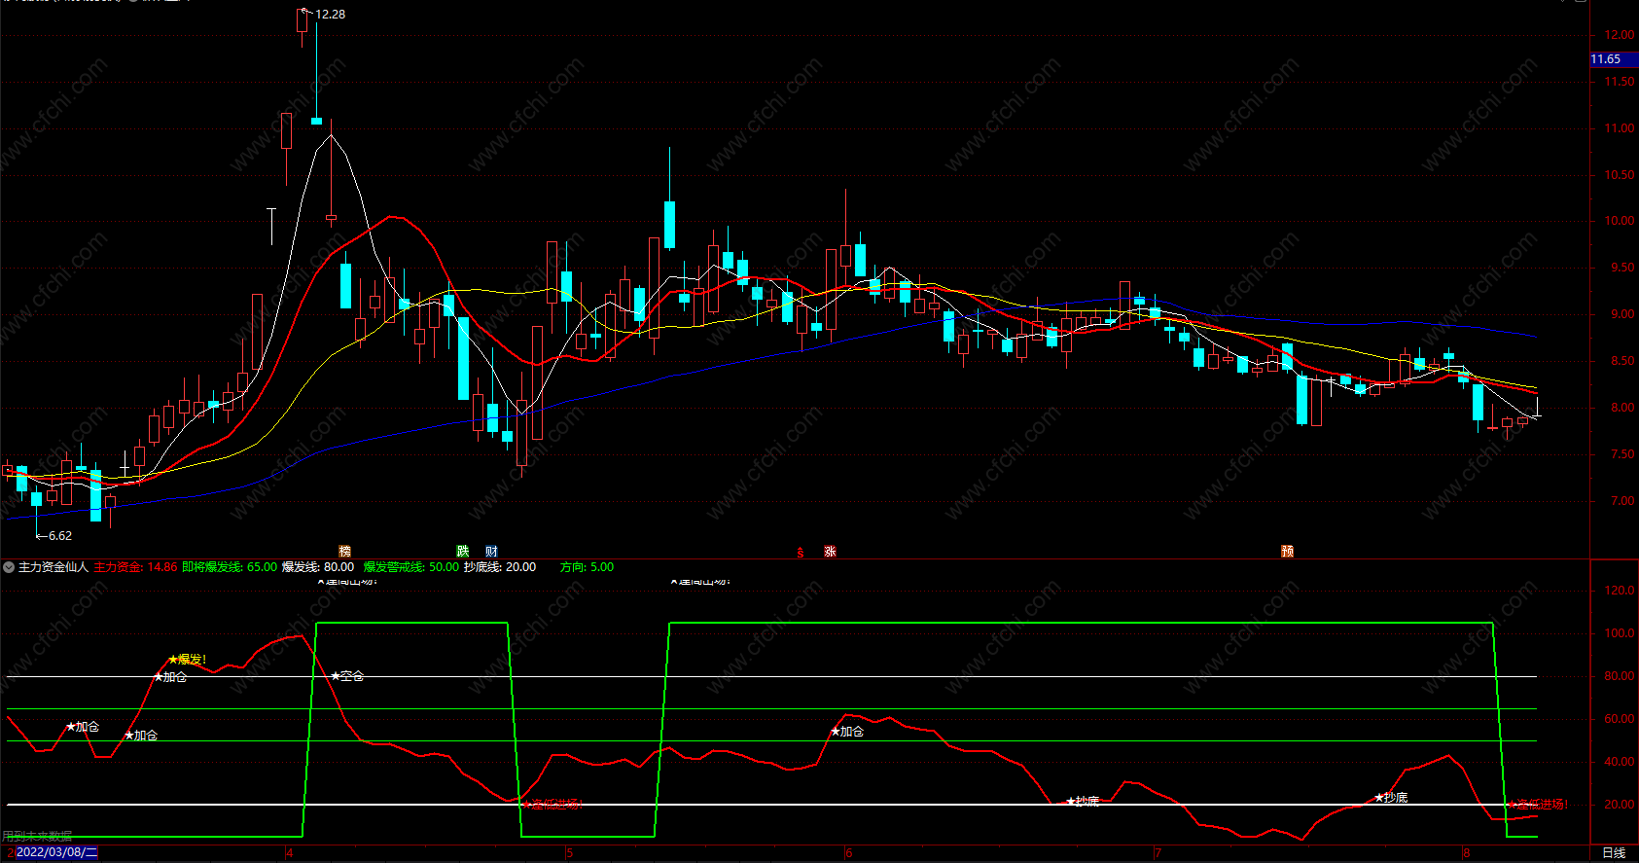Click the ★空仓 signal marker
Image resolution: width=1639 pixels, height=863 pixels.
point(347,676)
